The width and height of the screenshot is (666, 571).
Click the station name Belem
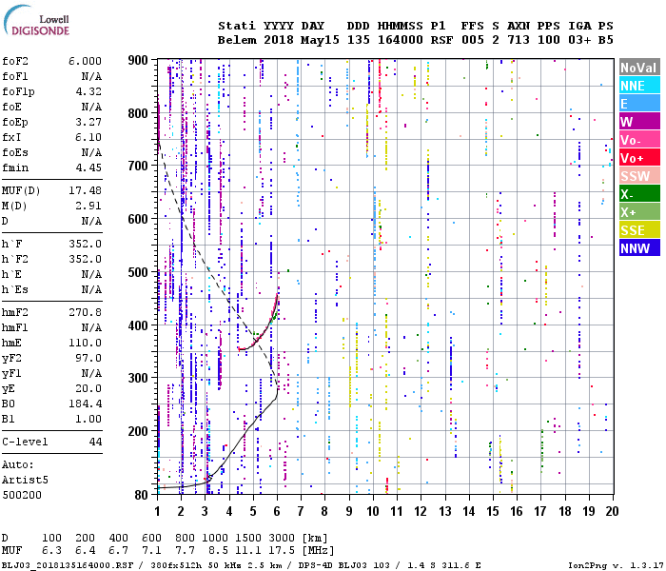click(x=237, y=40)
